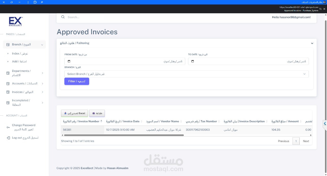Click Change Password link text
Image resolution: width=327 pixels, height=176 pixels.
[24, 127]
